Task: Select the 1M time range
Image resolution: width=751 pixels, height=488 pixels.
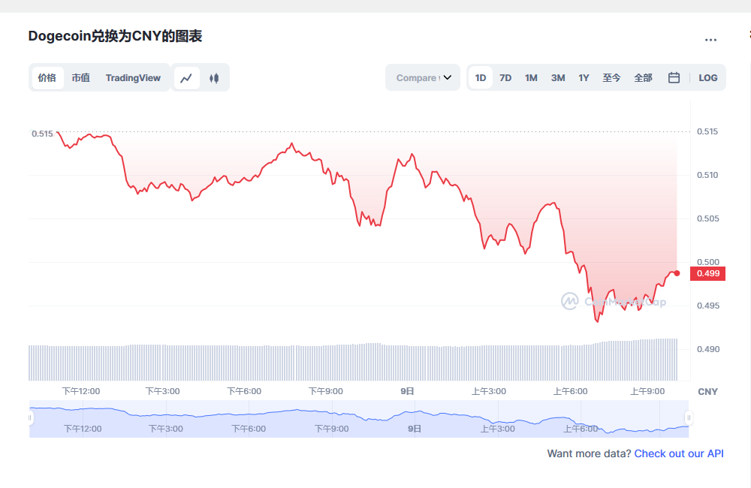Action: click(x=531, y=77)
